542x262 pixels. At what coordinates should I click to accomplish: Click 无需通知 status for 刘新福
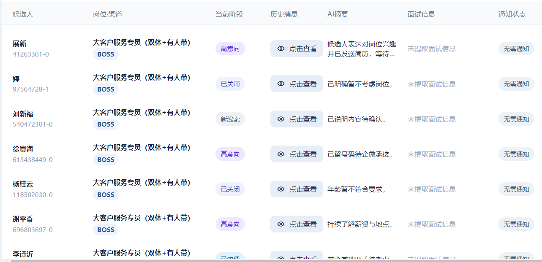coord(516,119)
